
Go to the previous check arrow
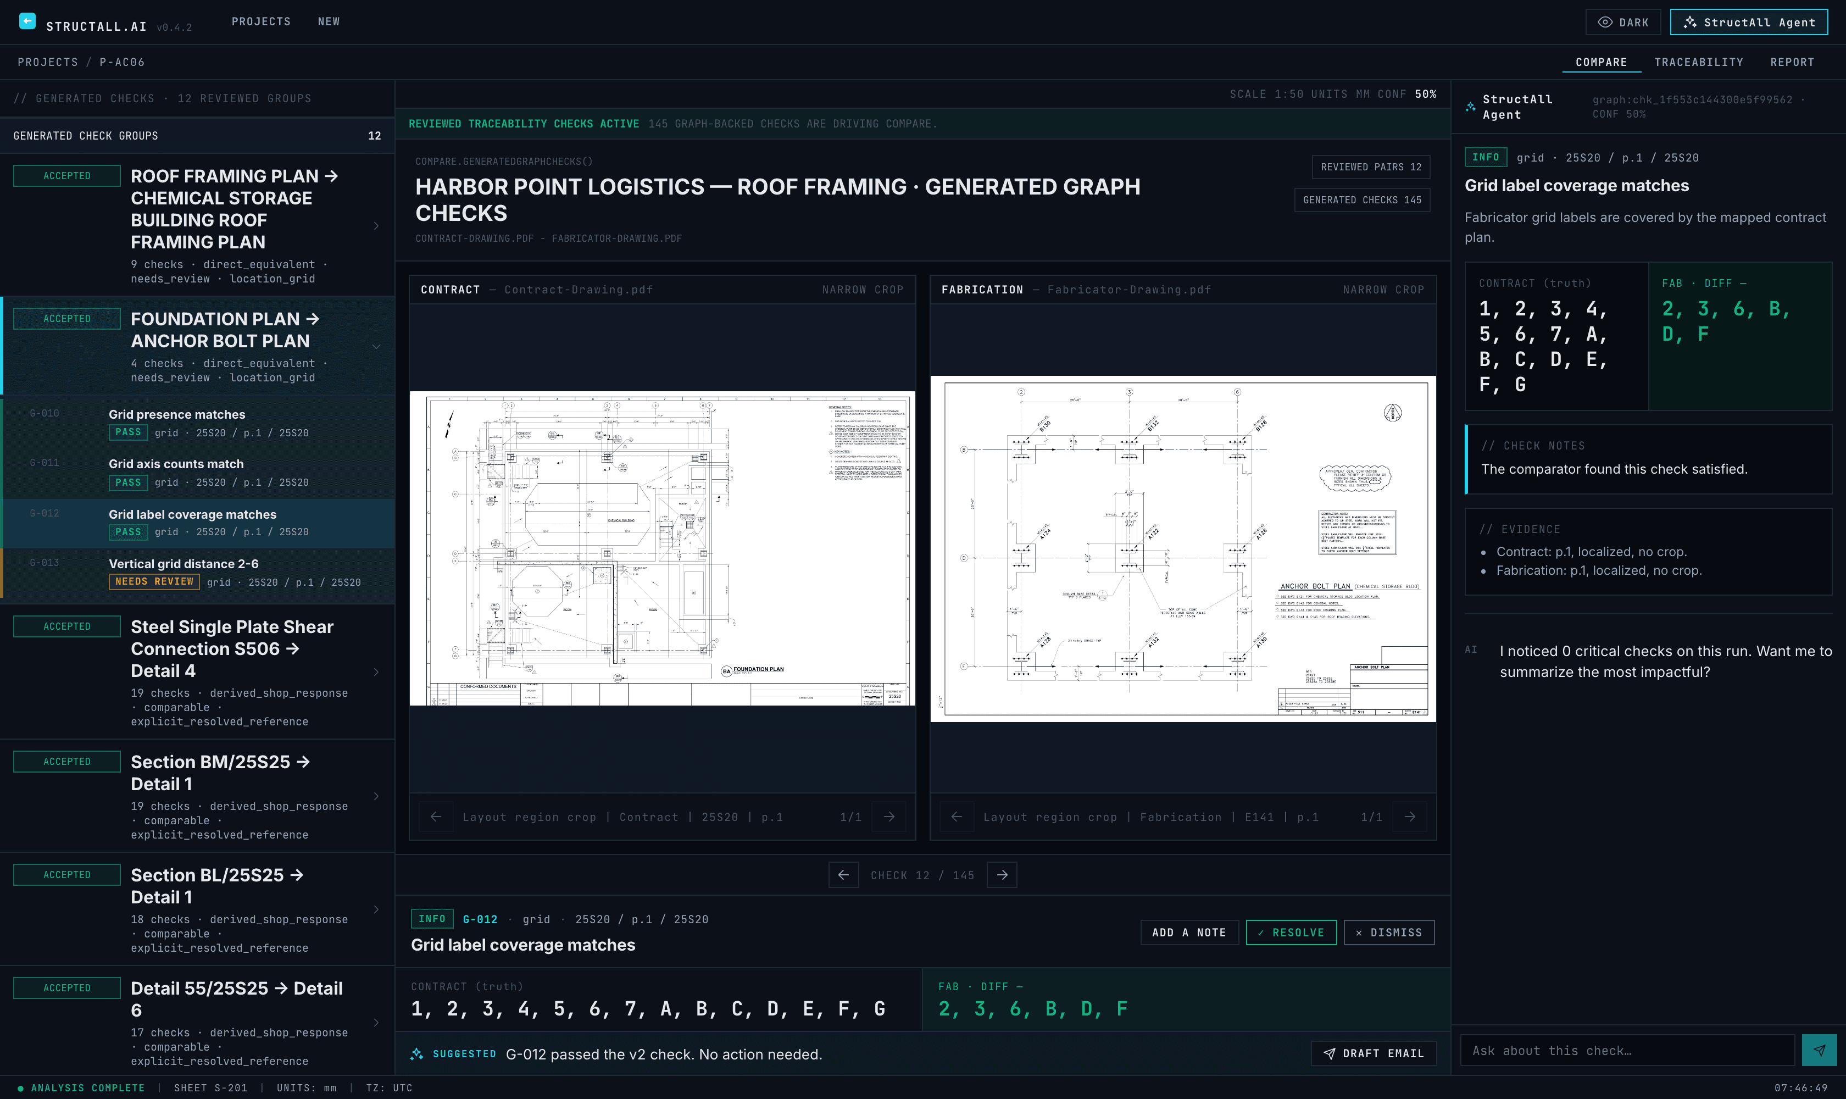click(x=843, y=875)
